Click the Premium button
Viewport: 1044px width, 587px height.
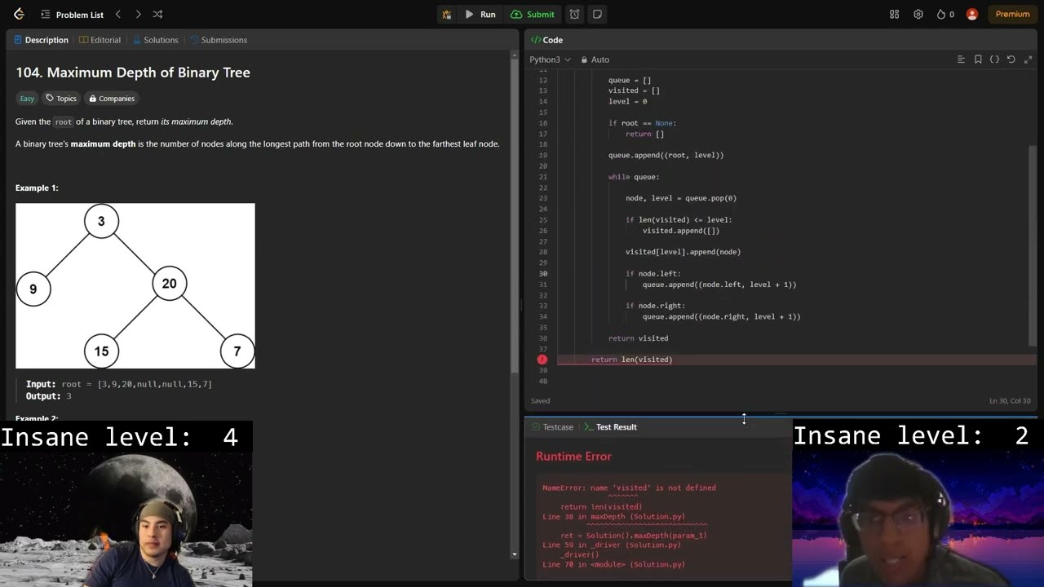pyautogui.click(x=1012, y=14)
